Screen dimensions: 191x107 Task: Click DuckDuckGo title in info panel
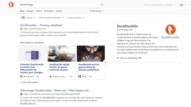(x=127, y=26)
